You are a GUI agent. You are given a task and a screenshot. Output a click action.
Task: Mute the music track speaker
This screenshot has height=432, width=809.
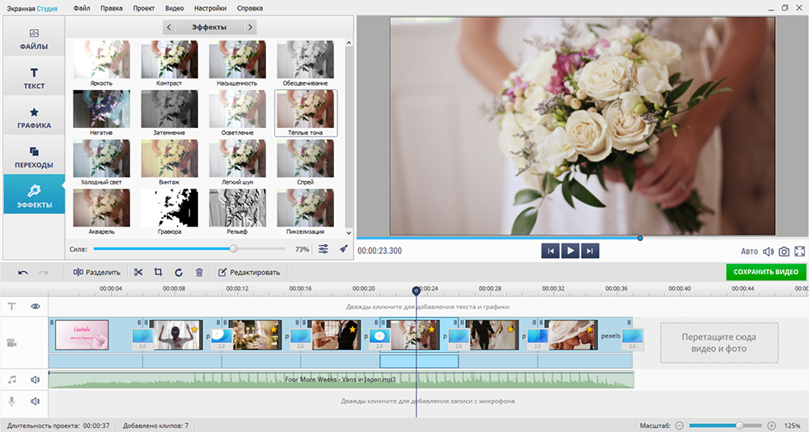click(36, 379)
